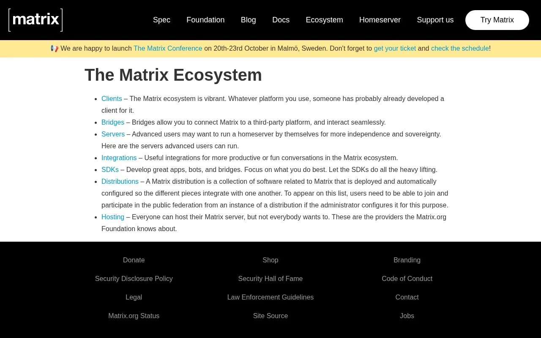The width and height of the screenshot is (541, 338).
Task: Open the Blog page
Action: click(248, 20)
